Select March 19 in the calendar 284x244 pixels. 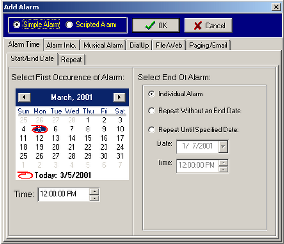coord(39,147)
